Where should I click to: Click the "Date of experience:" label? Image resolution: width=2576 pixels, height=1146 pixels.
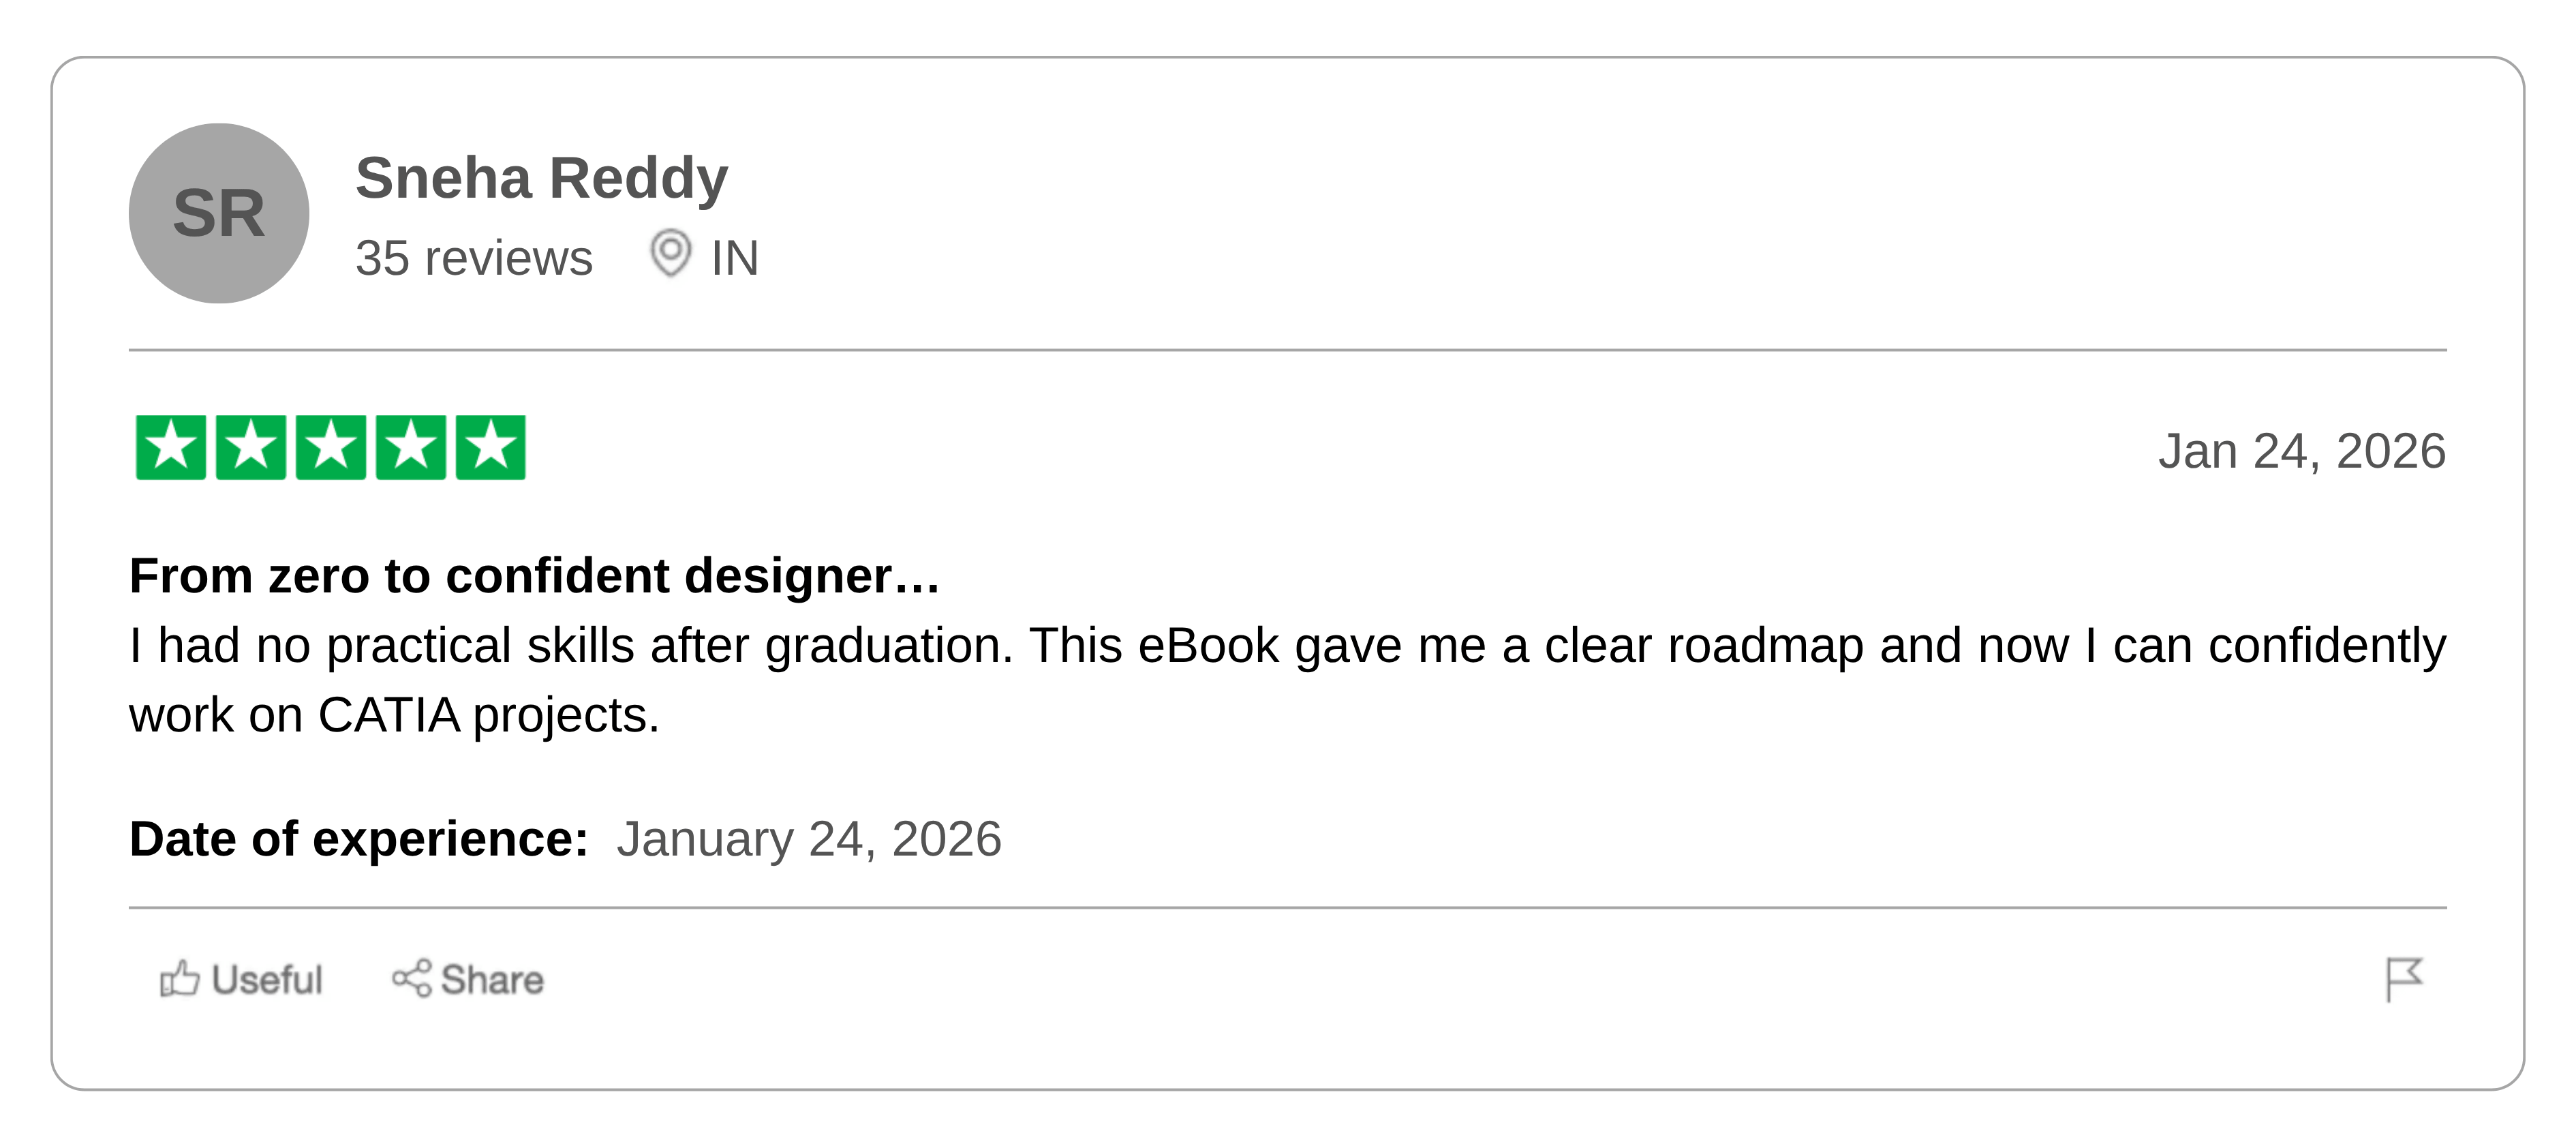pyautogui.click(x=359, y=838)
